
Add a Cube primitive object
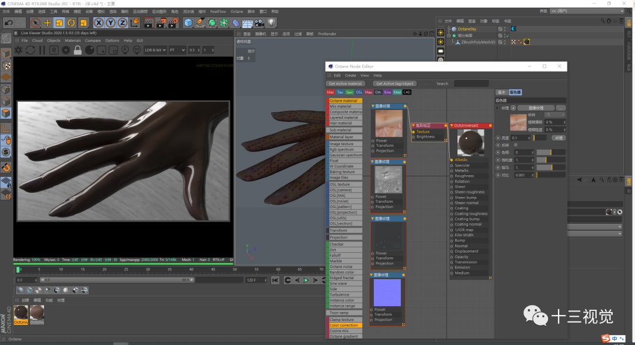click(188, 23)
